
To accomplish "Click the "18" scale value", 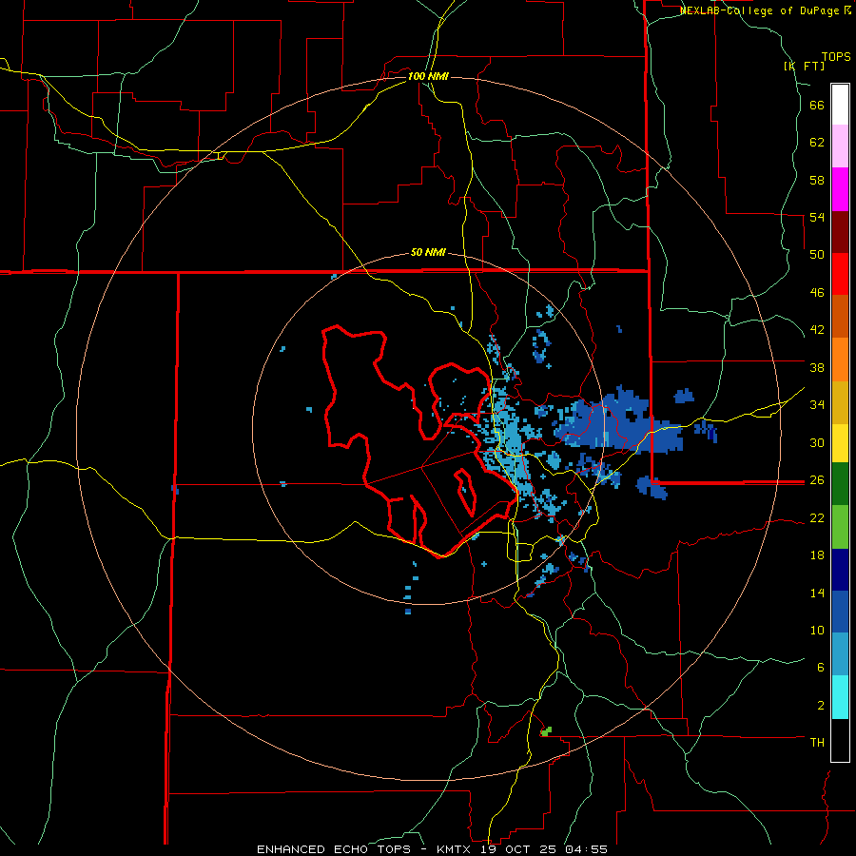I will (x=817, y=555).
